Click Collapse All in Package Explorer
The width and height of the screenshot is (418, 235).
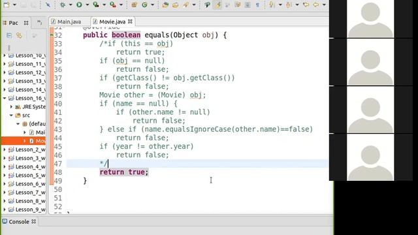9,35
